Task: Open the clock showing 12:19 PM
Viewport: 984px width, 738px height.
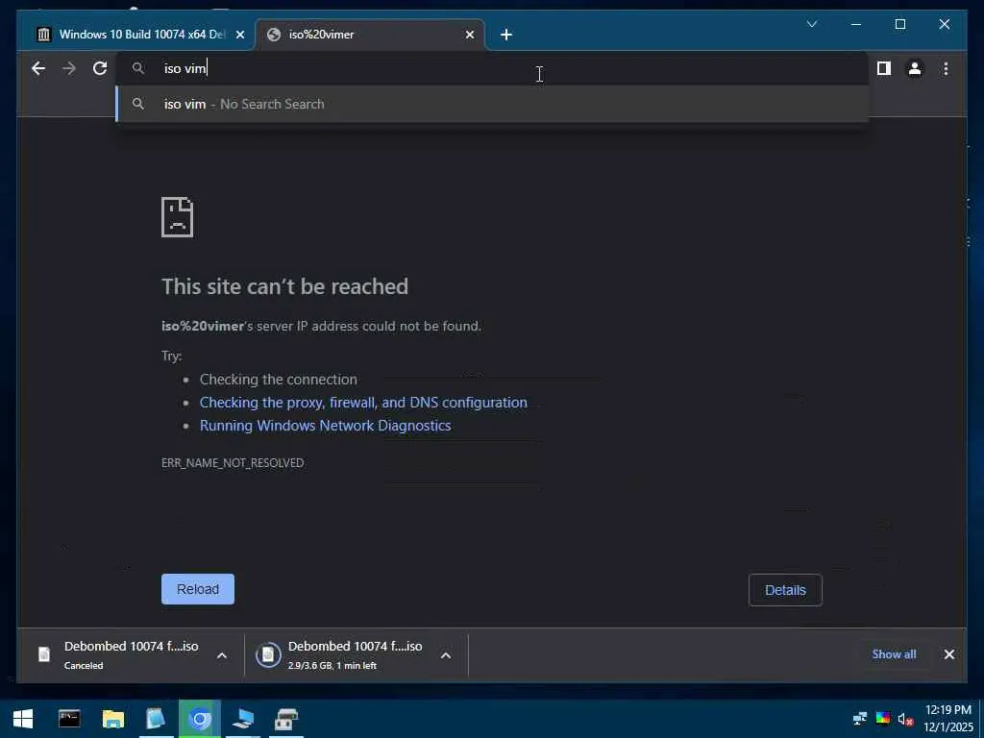Action: point(948,719)
